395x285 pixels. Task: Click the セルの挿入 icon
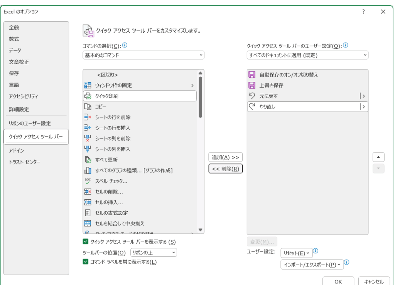pos(88,202)
